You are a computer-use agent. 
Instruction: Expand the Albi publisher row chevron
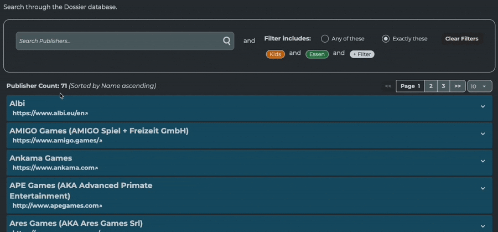point(483,106)
